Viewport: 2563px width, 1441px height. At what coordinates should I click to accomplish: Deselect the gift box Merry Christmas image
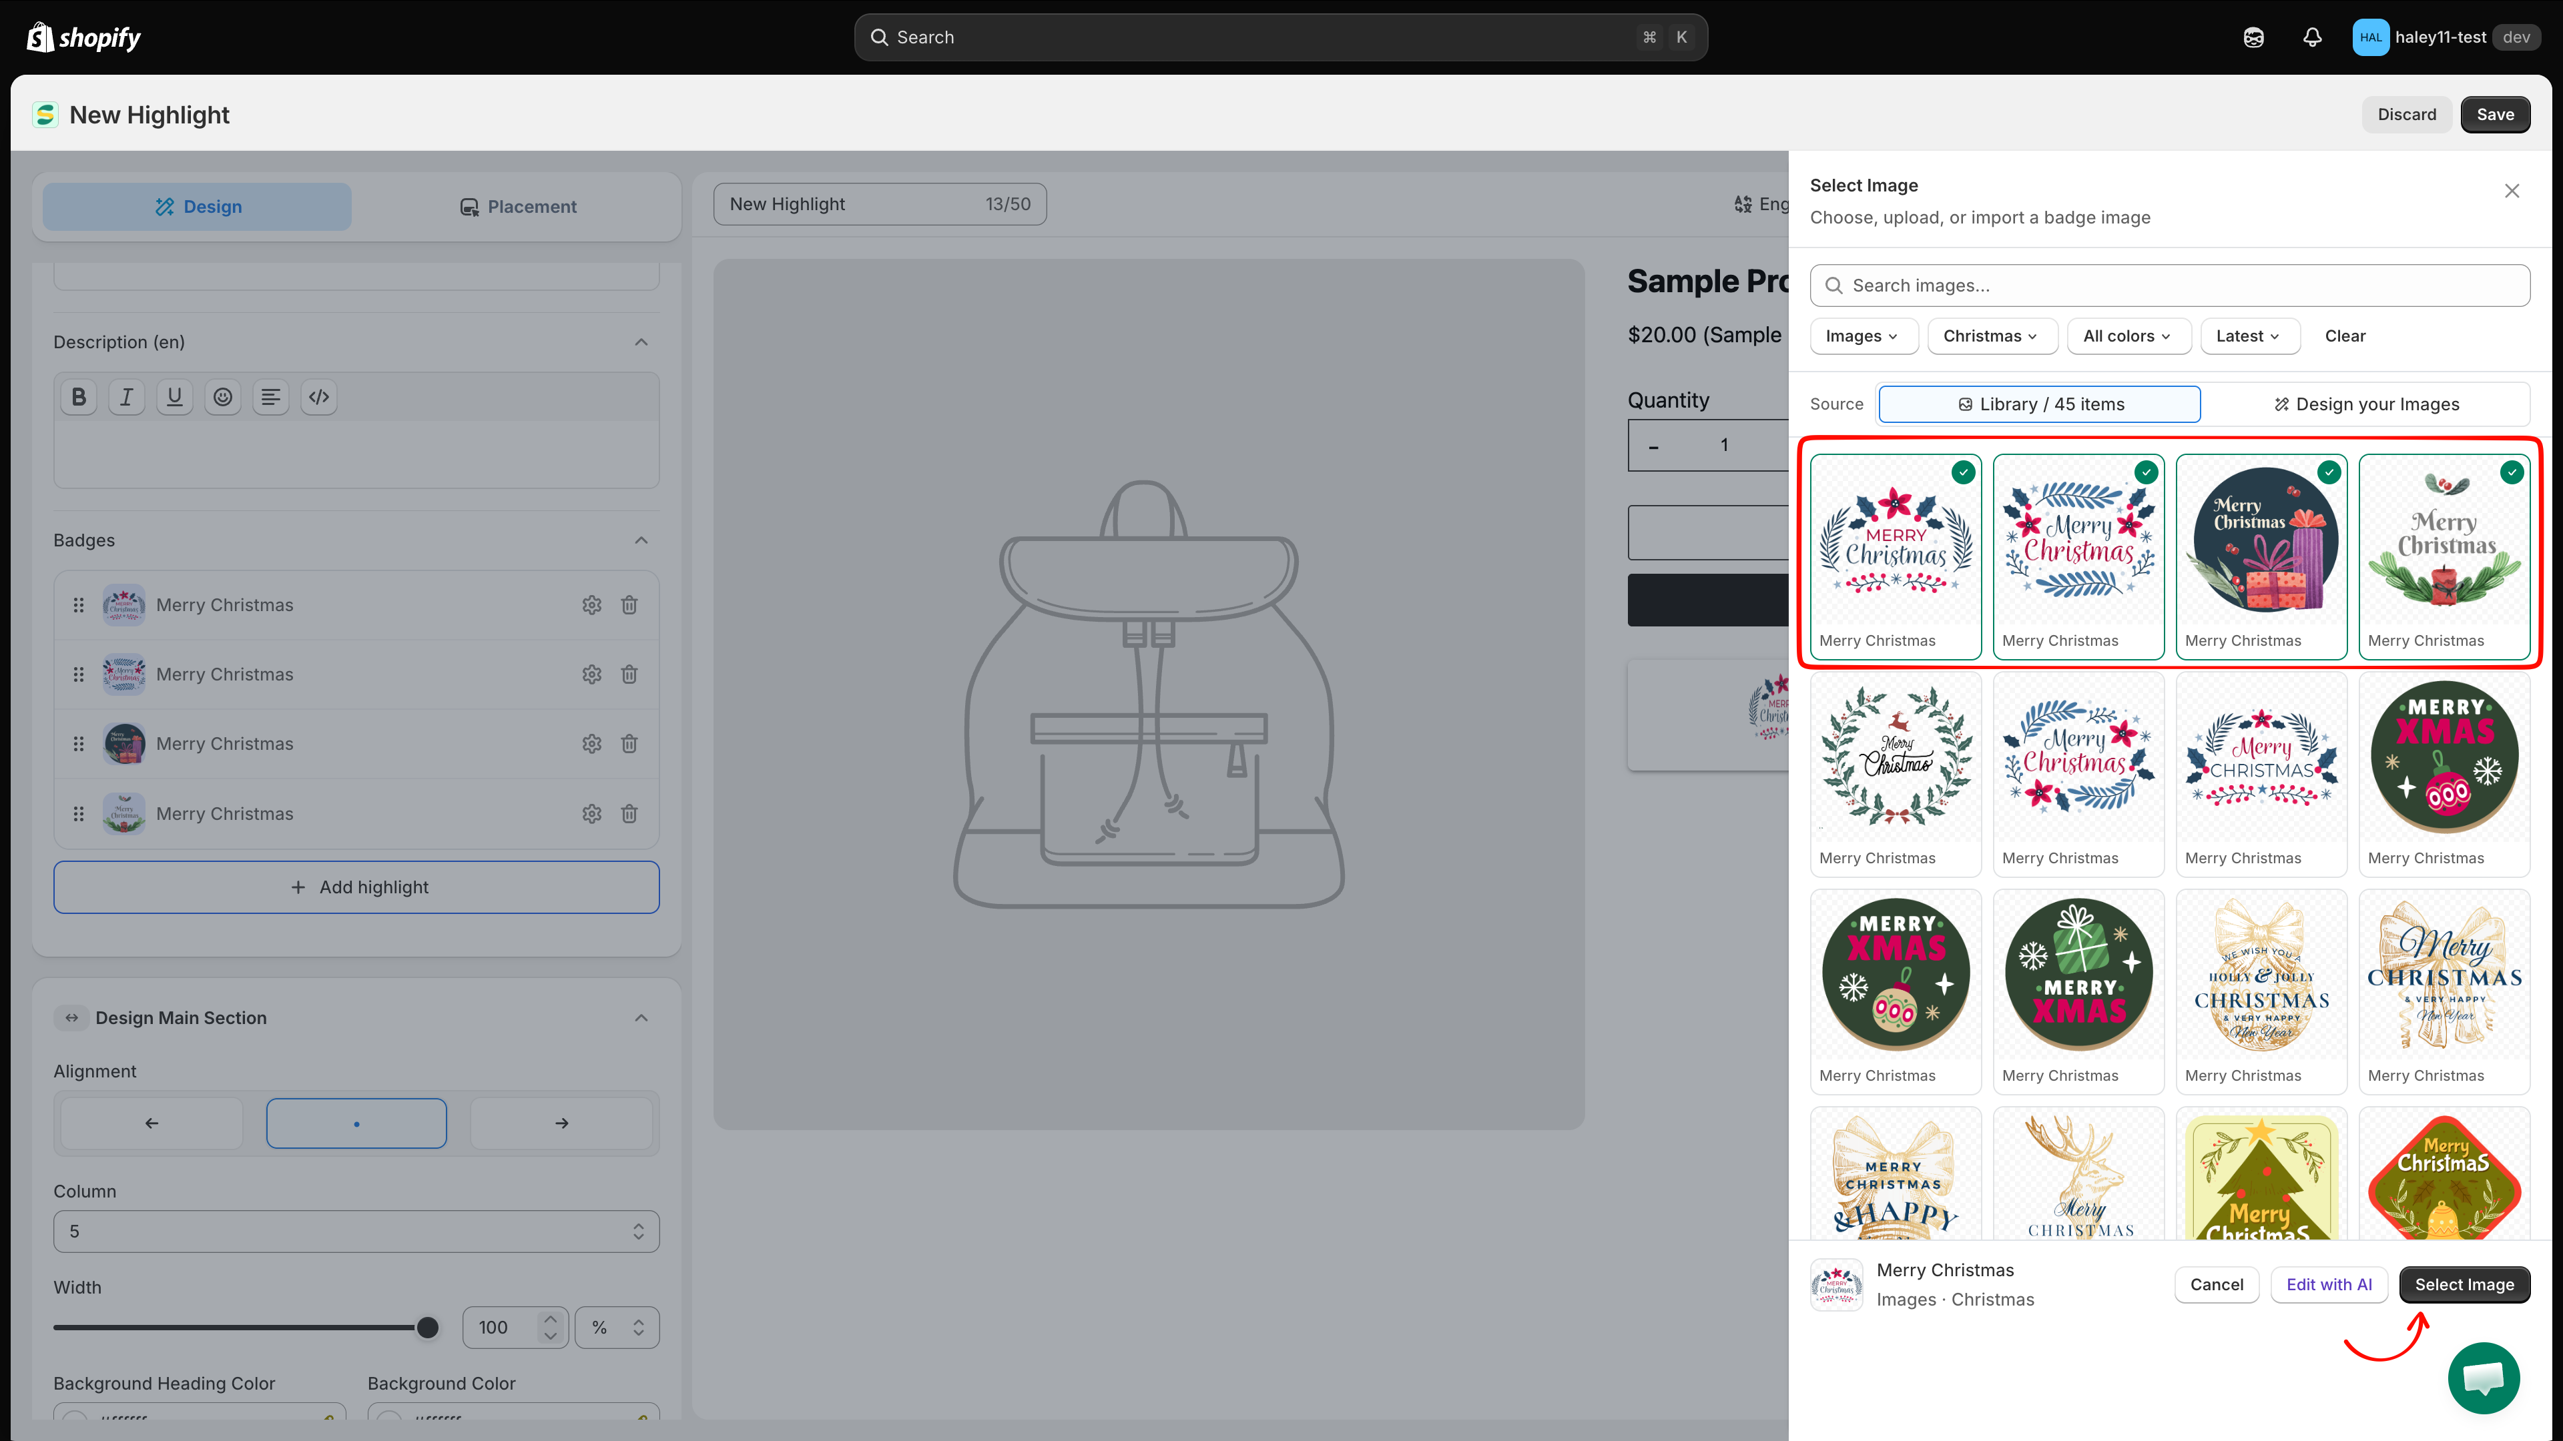(2261, 557)
